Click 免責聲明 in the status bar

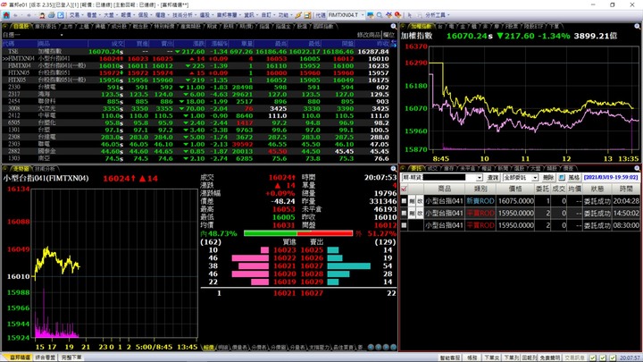[x=550, y=358]
